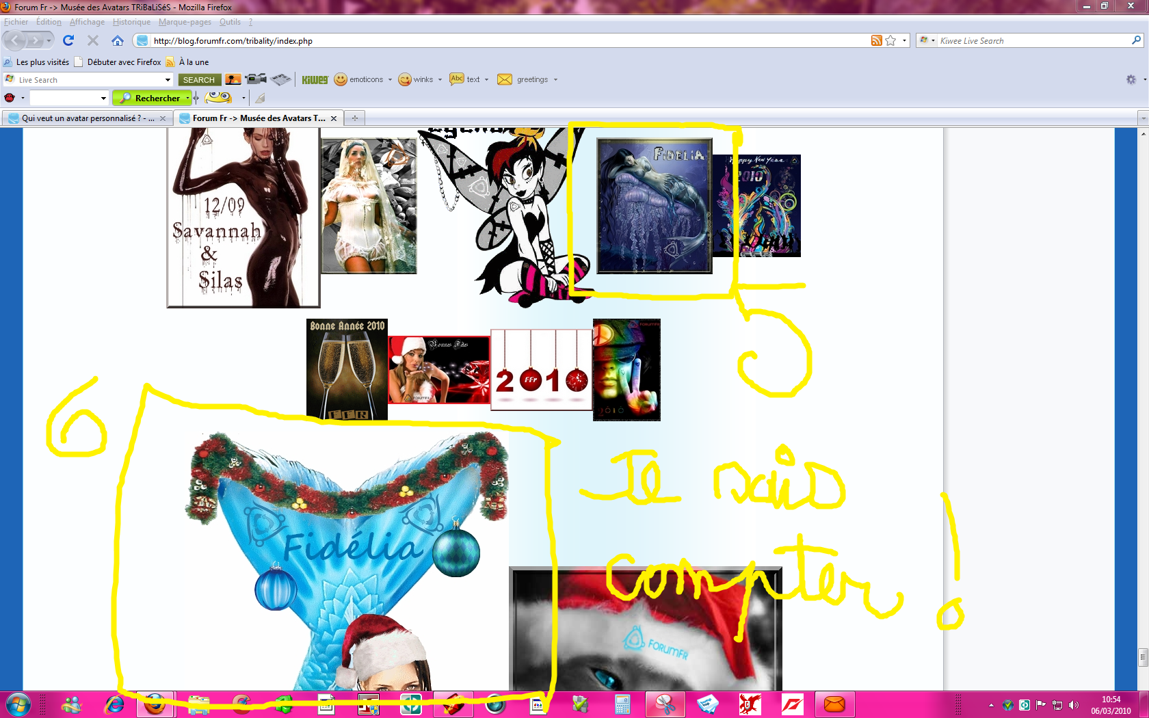Open the Historique menu
This screenshot has width=1149, height=718.
[x=131, y=22]
